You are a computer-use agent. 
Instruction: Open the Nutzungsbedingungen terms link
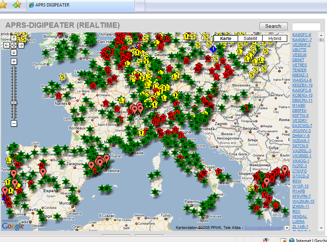[x=263, y=228]
